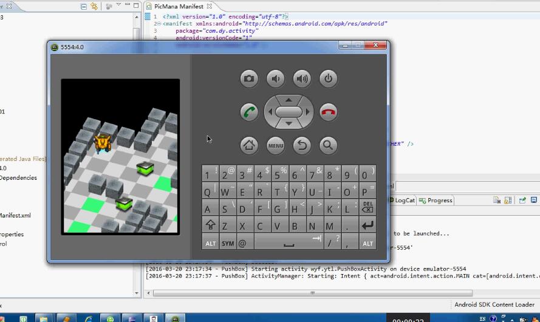Click the period key beside M

click(x=350, y=225)
